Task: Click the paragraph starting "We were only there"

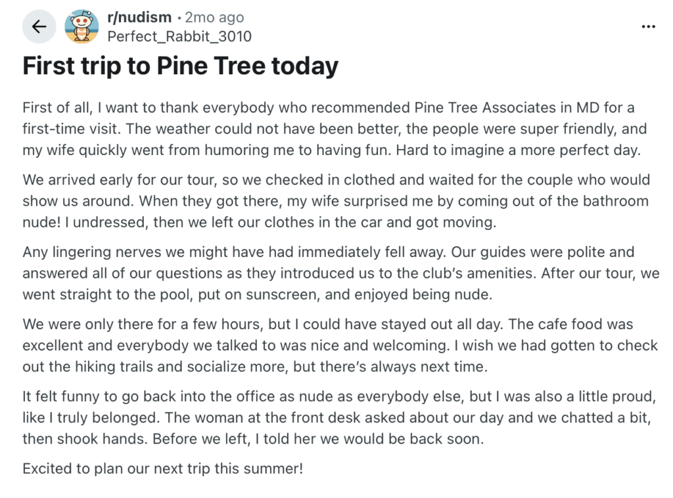Action: 340,346
